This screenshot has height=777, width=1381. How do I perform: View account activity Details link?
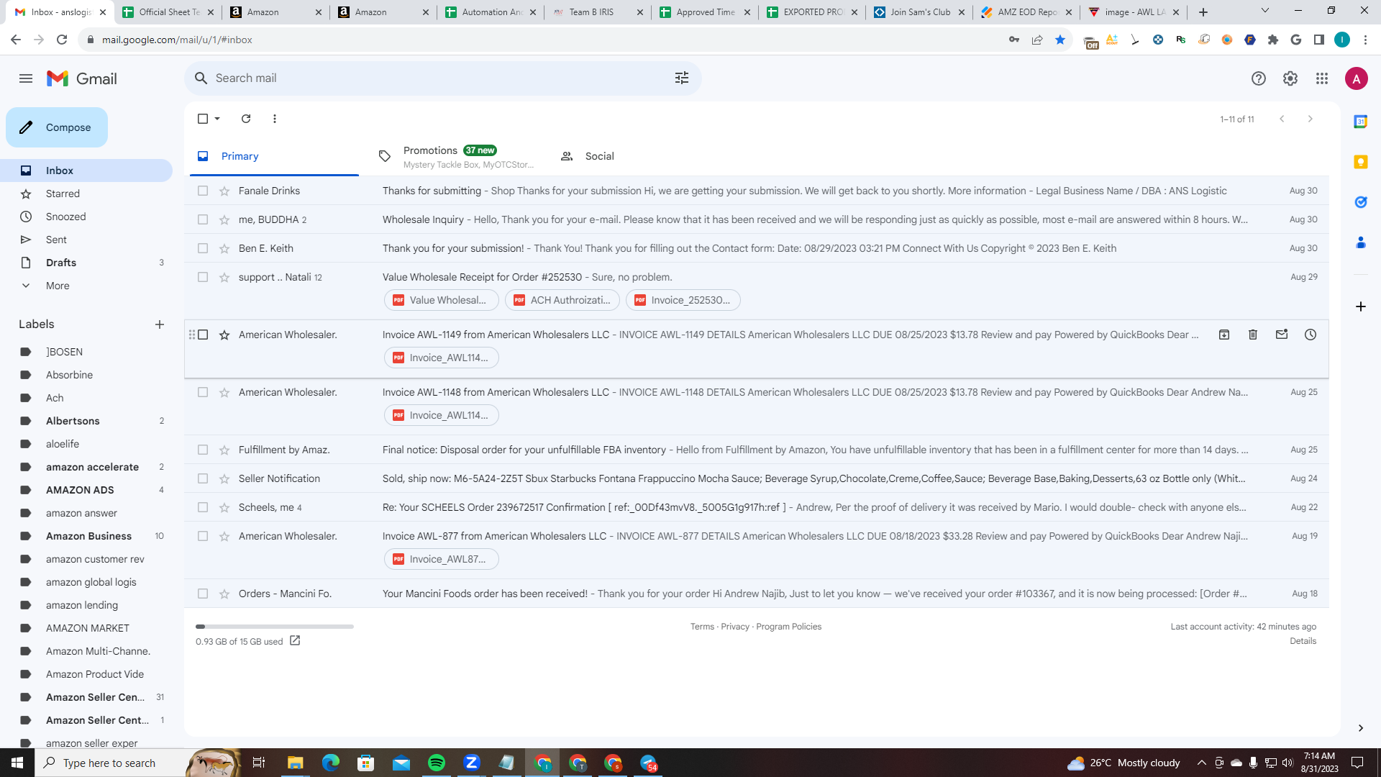pyautogui.click(x=1303, y=641)
